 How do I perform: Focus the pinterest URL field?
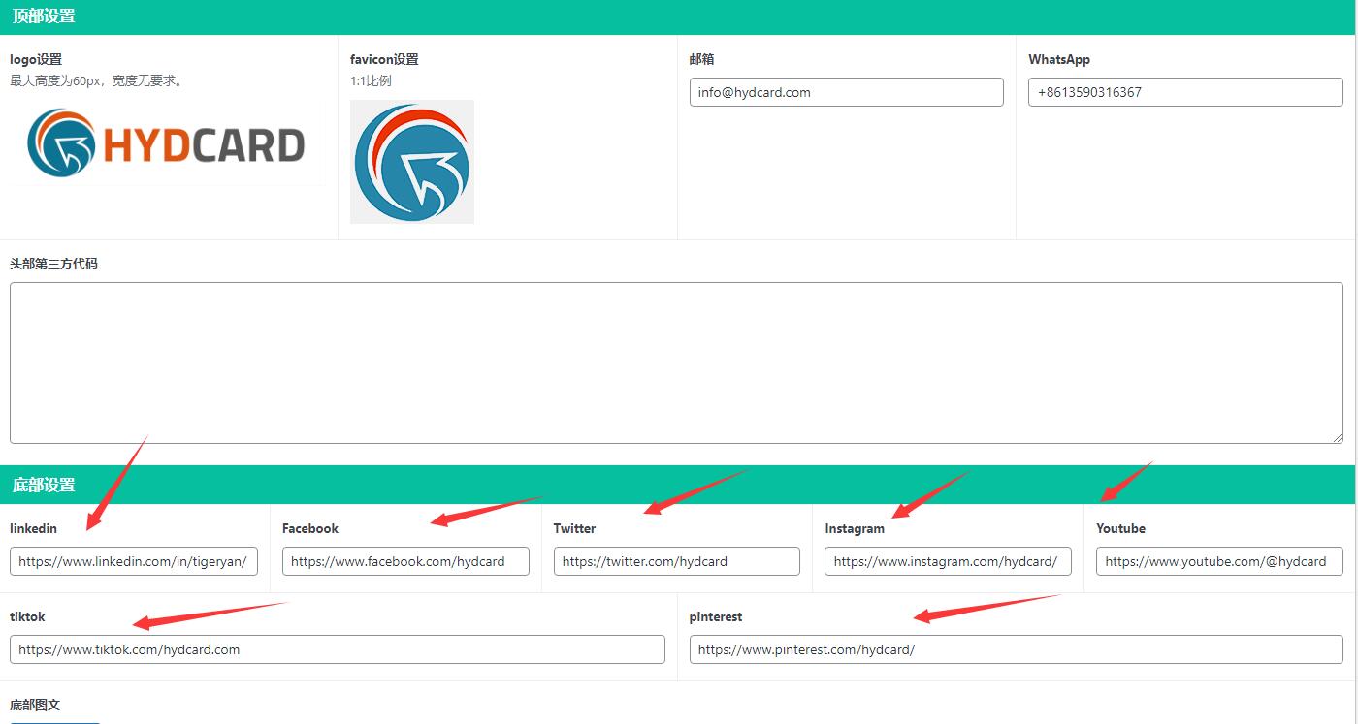point(1017,649)
